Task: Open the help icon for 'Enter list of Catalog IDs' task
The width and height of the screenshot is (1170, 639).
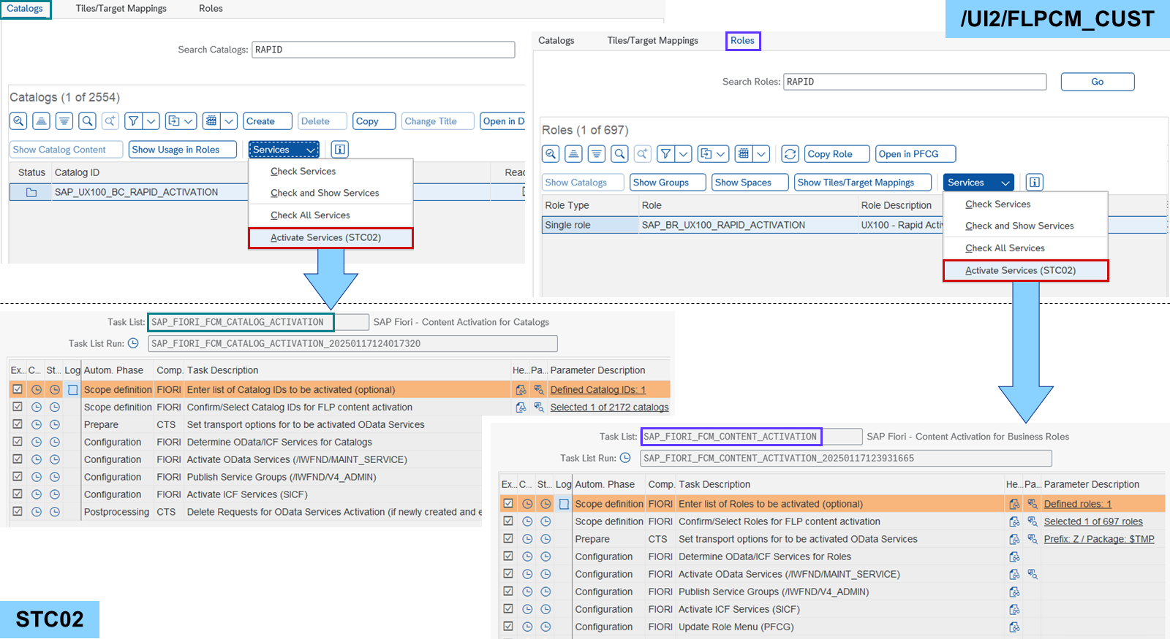Action: tap(521, 390)
